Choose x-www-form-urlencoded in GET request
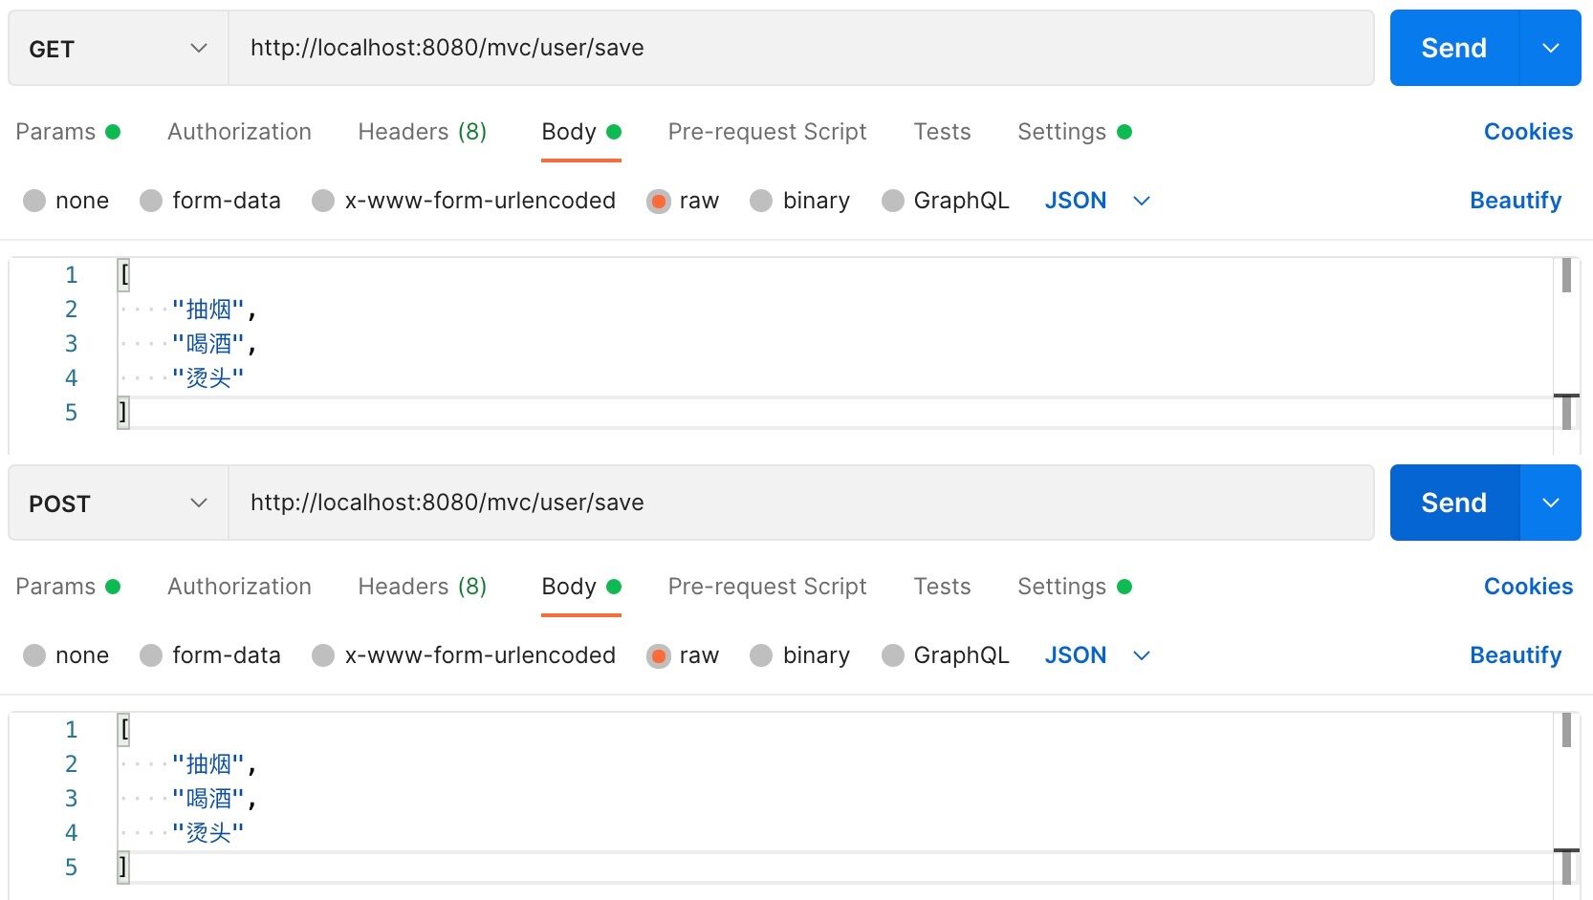This screenshot has width=1593, height=900. (323, 201)
